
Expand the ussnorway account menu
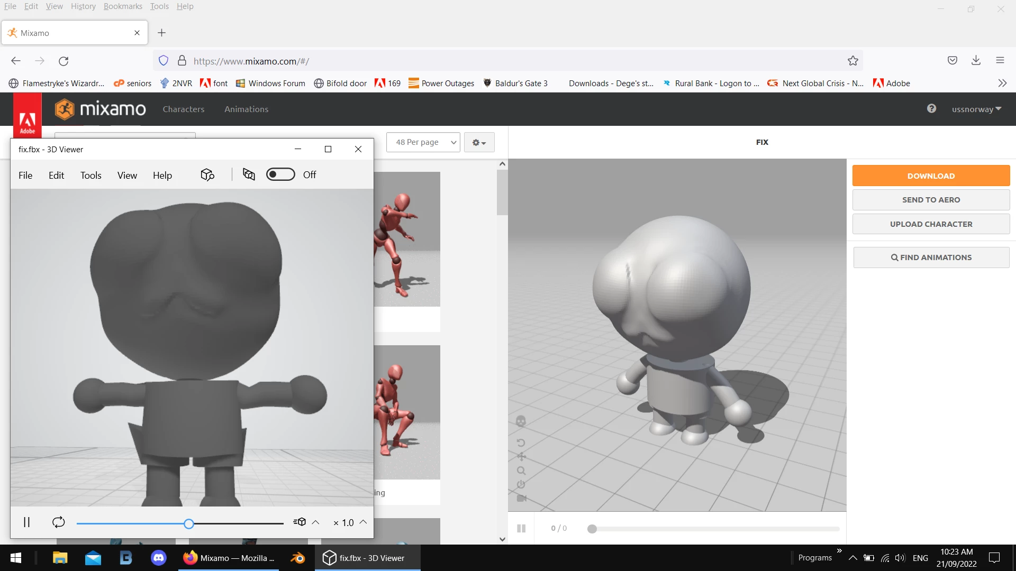[976, 109]
